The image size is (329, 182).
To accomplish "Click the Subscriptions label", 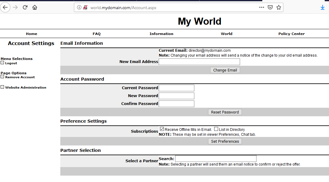I will pos(144,131).
